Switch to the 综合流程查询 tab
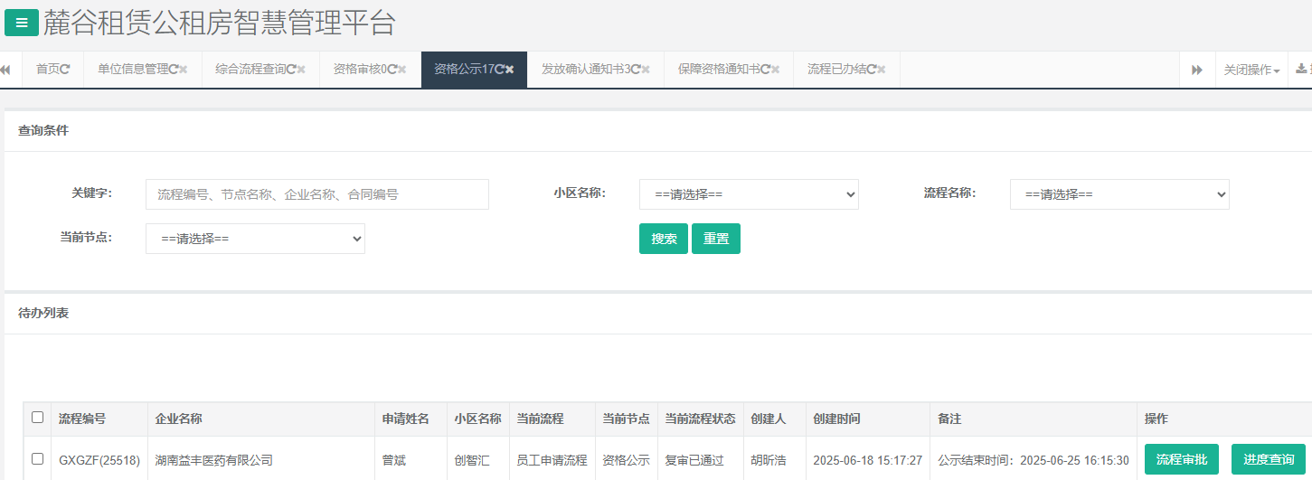Viewport: 1312px width, 480px height. 250,70
